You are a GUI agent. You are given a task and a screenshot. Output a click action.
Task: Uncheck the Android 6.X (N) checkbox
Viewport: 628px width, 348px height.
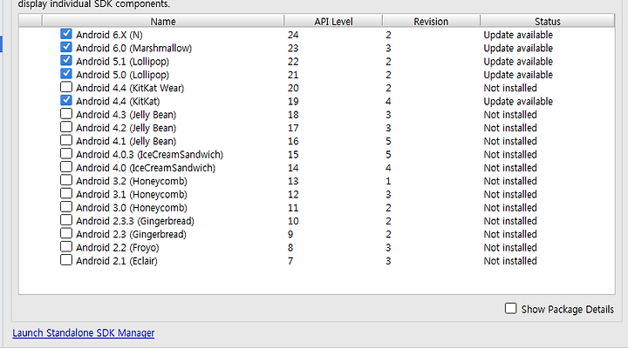[66, 34]
